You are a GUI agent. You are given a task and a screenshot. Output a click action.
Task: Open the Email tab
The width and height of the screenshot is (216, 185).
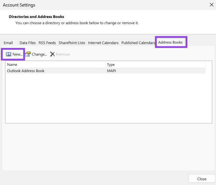pos(8,43)
